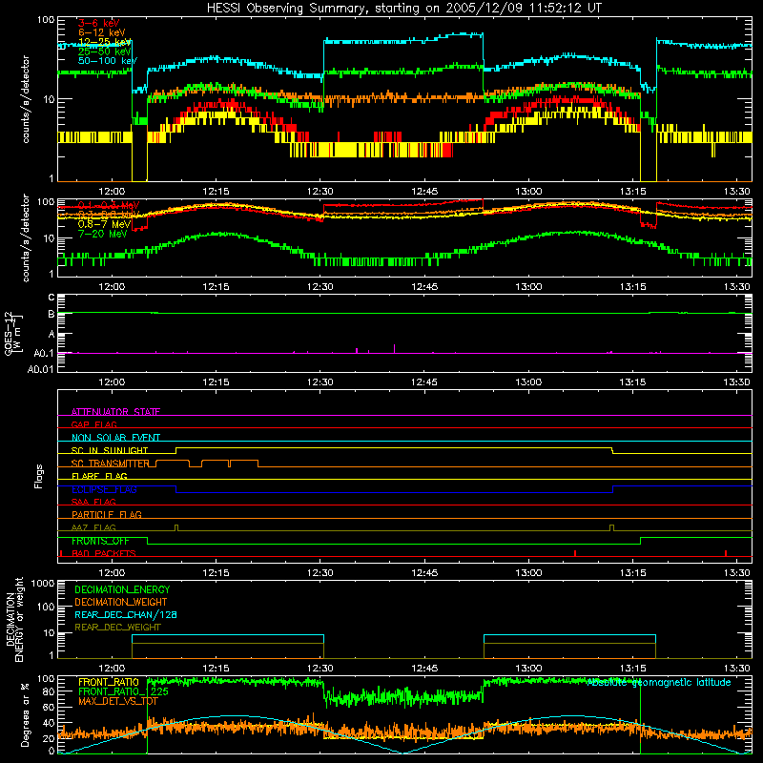
Task: Click the 'GAP_FLAG' flag label
Action: coord(93,424)
